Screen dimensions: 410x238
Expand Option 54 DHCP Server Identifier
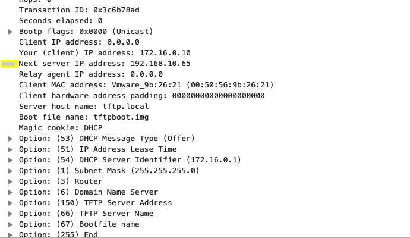click(11, 160)
